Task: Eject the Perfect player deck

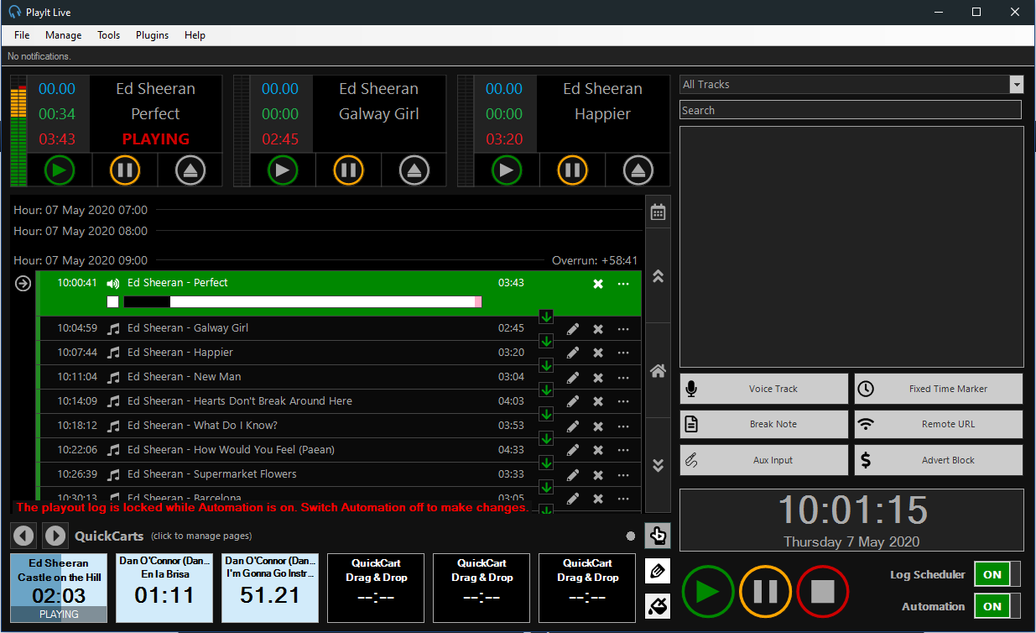Action: coord(190,170)
